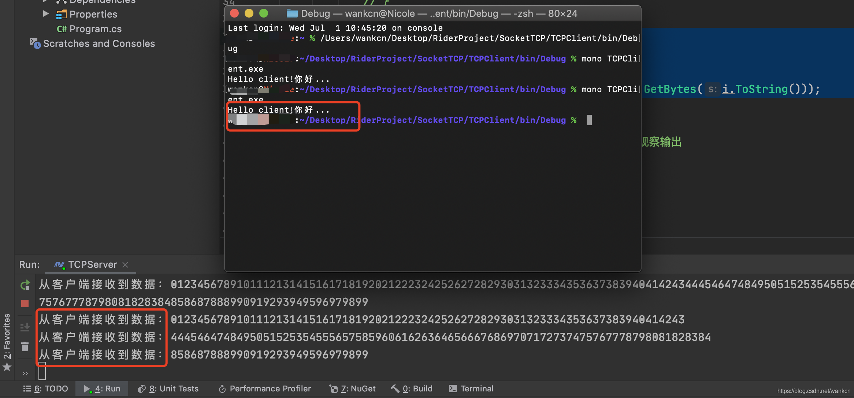Click the 4: Run button in bottom bar
Image resolution: width=854 pixels, height=398 pixels.
103,389
